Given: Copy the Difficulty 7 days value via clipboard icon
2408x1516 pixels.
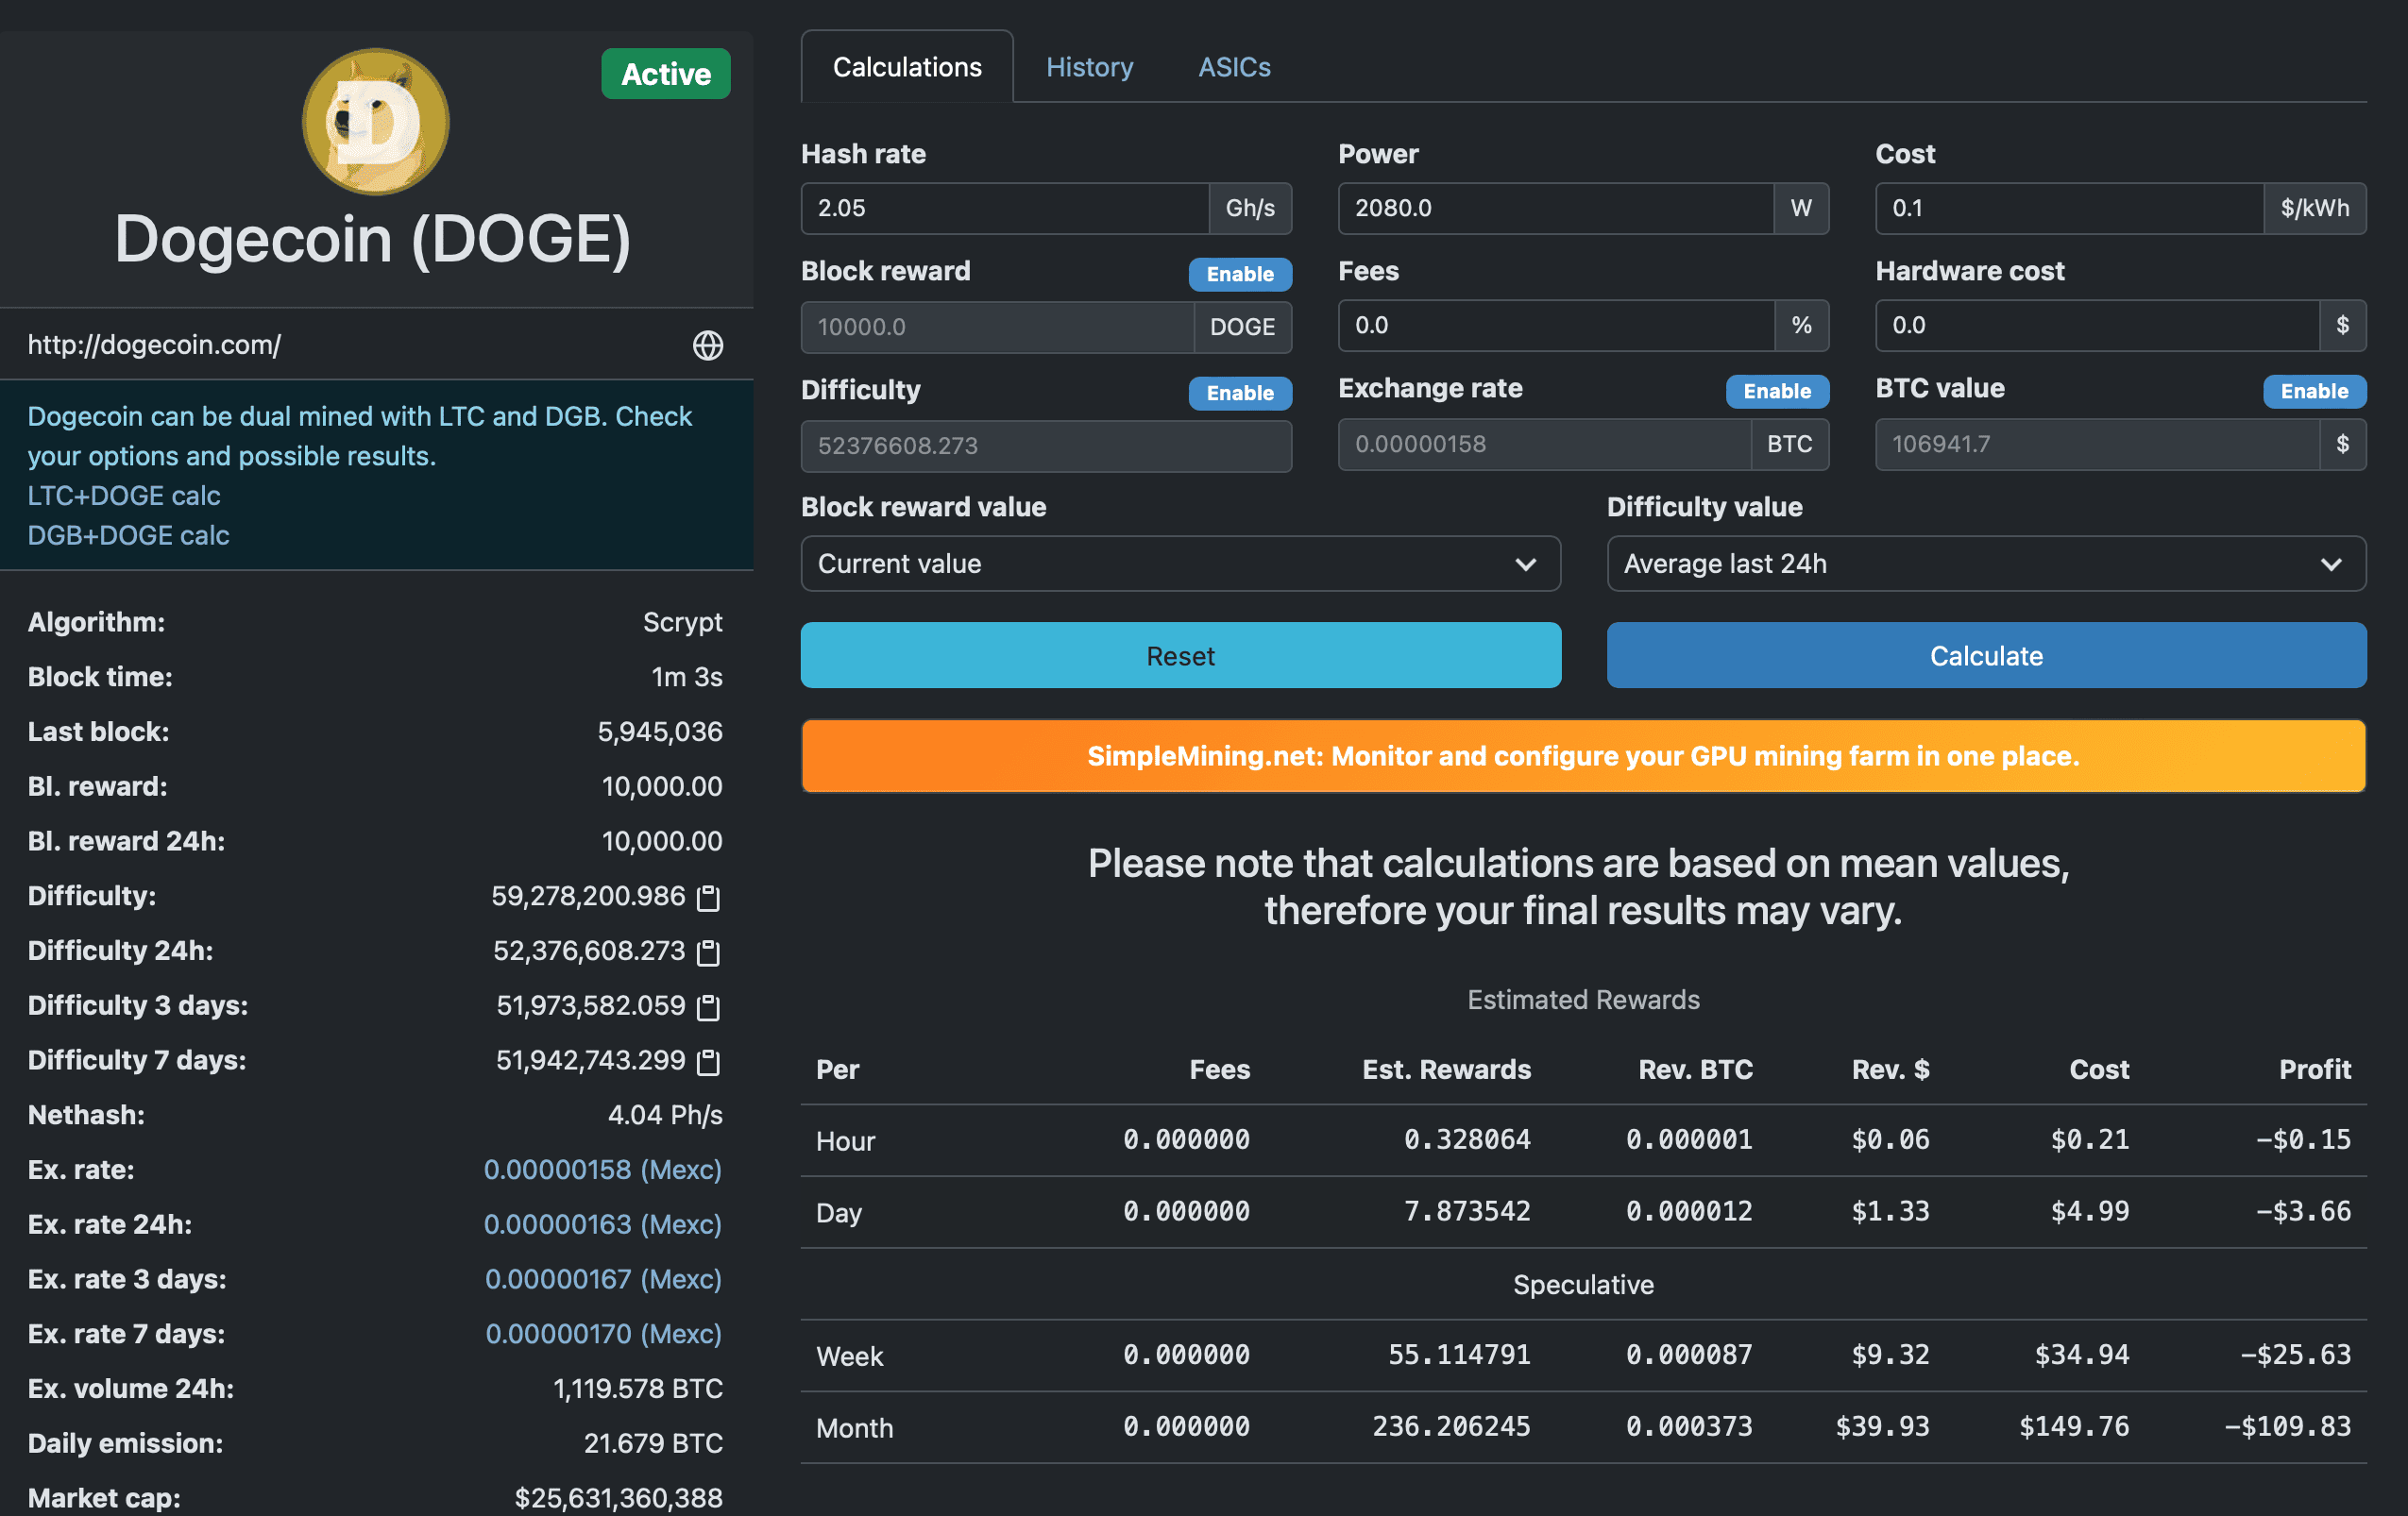Looking at the screenshot, I should (x=708, y=1061).
